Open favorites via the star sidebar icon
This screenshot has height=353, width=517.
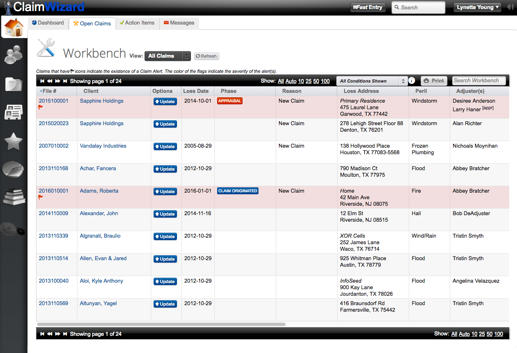pos(14,141)
